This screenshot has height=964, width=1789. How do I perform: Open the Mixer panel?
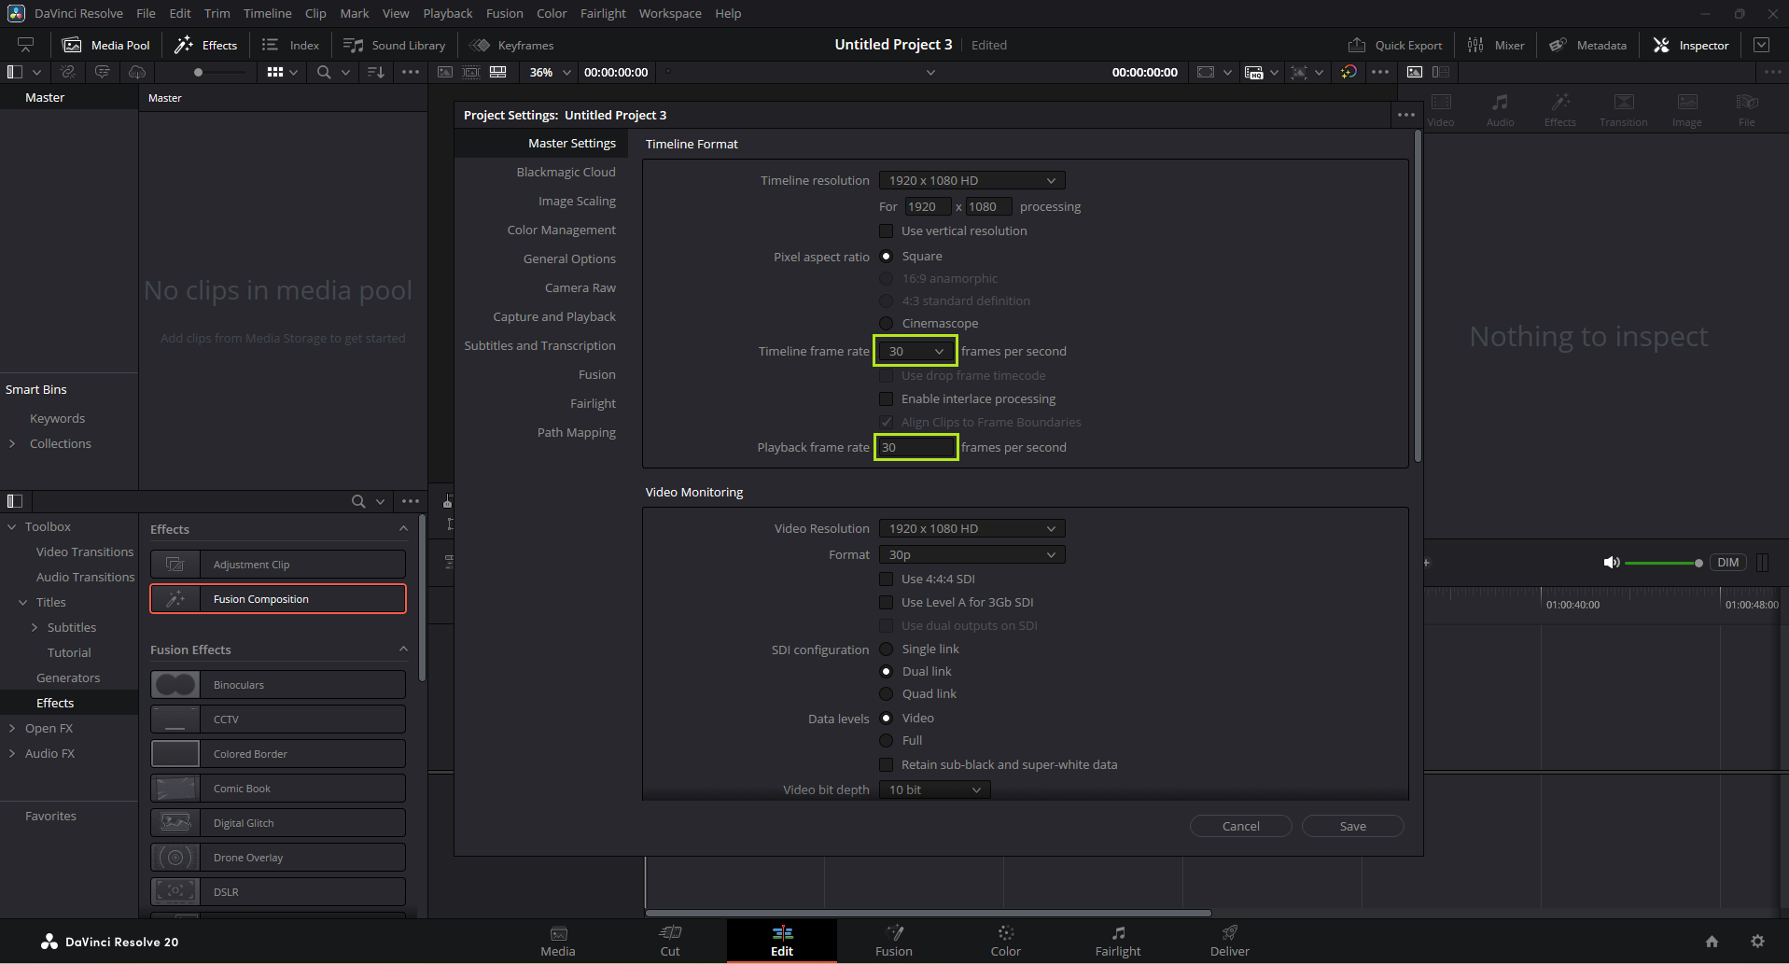(x=1496, y=45)
